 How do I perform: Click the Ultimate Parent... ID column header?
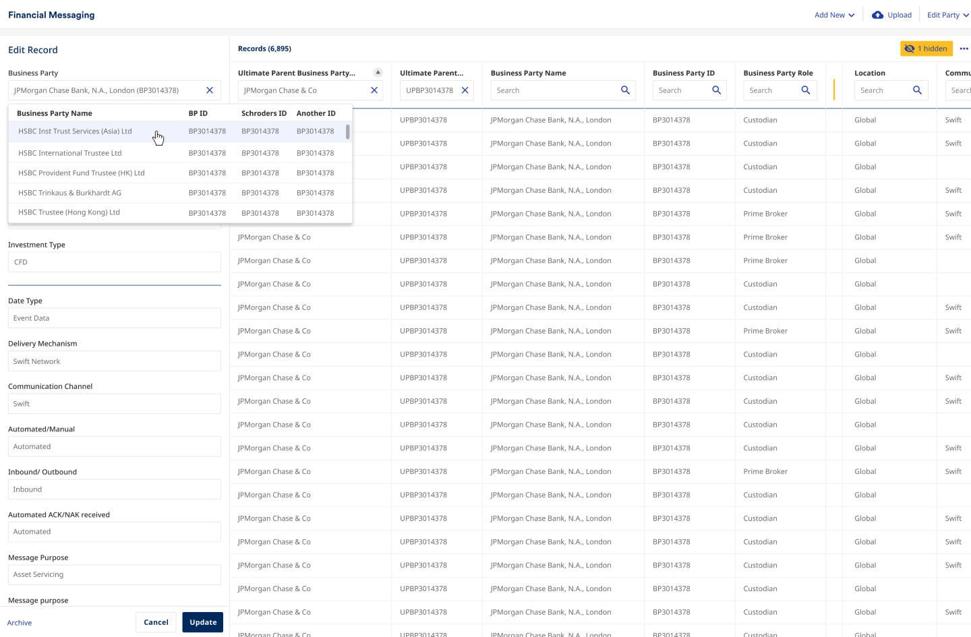432,73
